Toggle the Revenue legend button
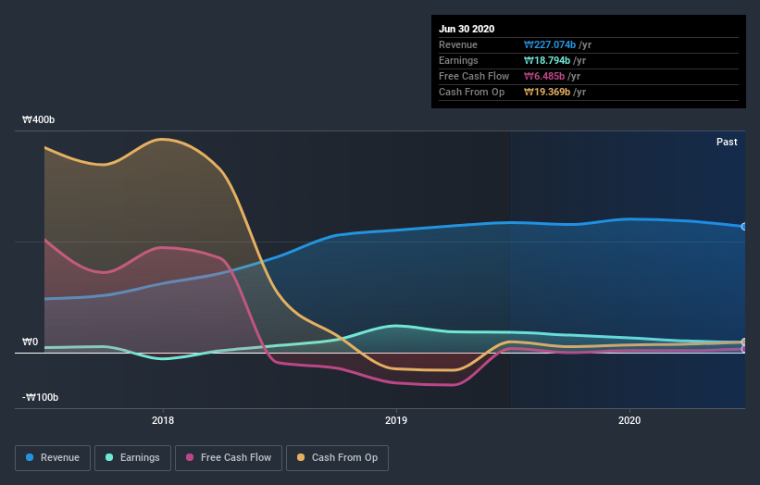 coord(53,458)
